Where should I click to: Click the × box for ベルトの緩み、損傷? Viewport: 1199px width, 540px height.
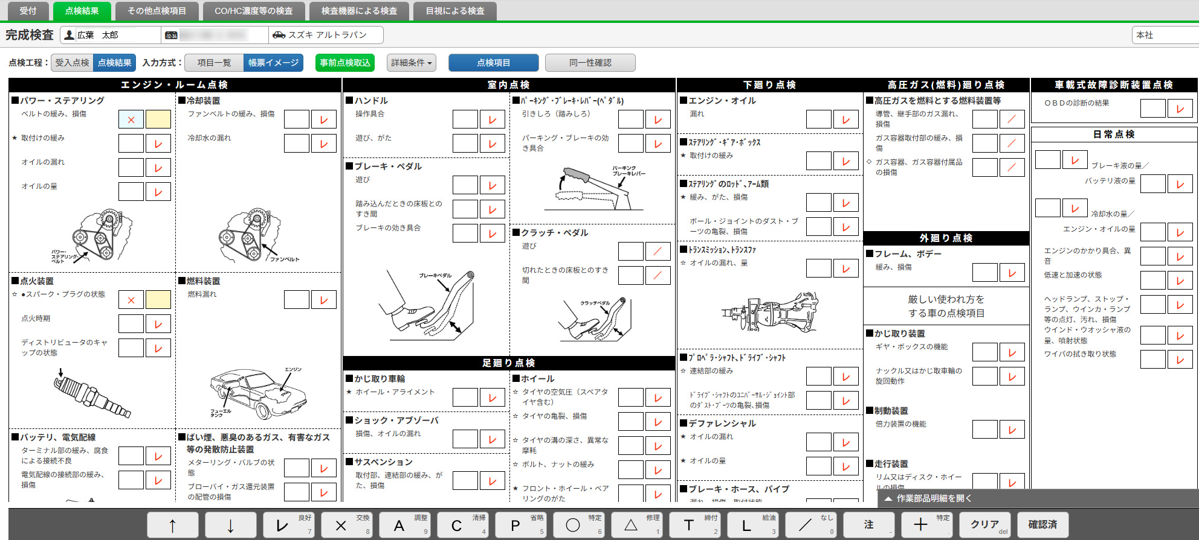[131, 119]
